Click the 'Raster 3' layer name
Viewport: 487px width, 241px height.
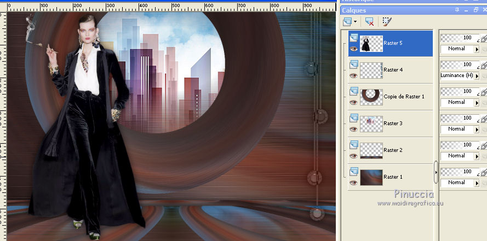click(393, 124)
